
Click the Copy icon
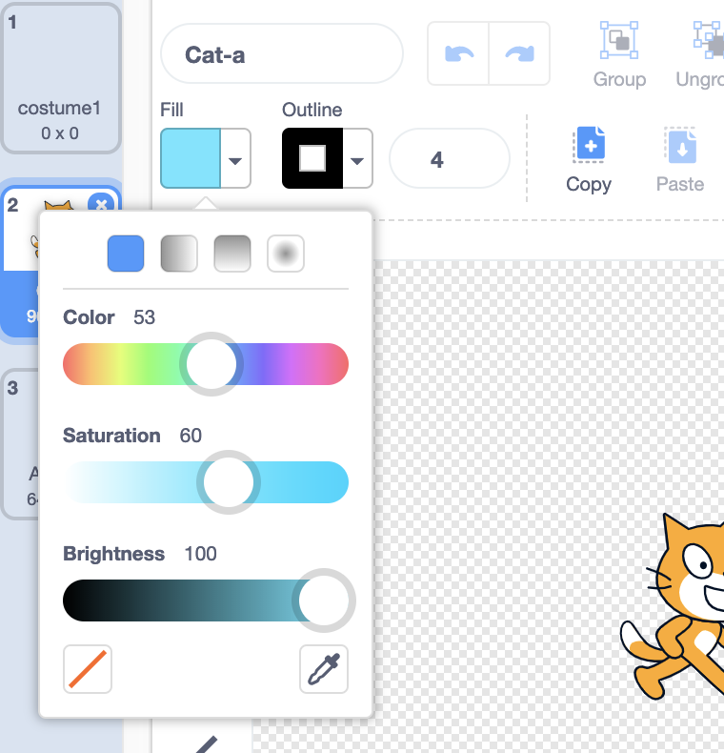(x=589, y=145)
